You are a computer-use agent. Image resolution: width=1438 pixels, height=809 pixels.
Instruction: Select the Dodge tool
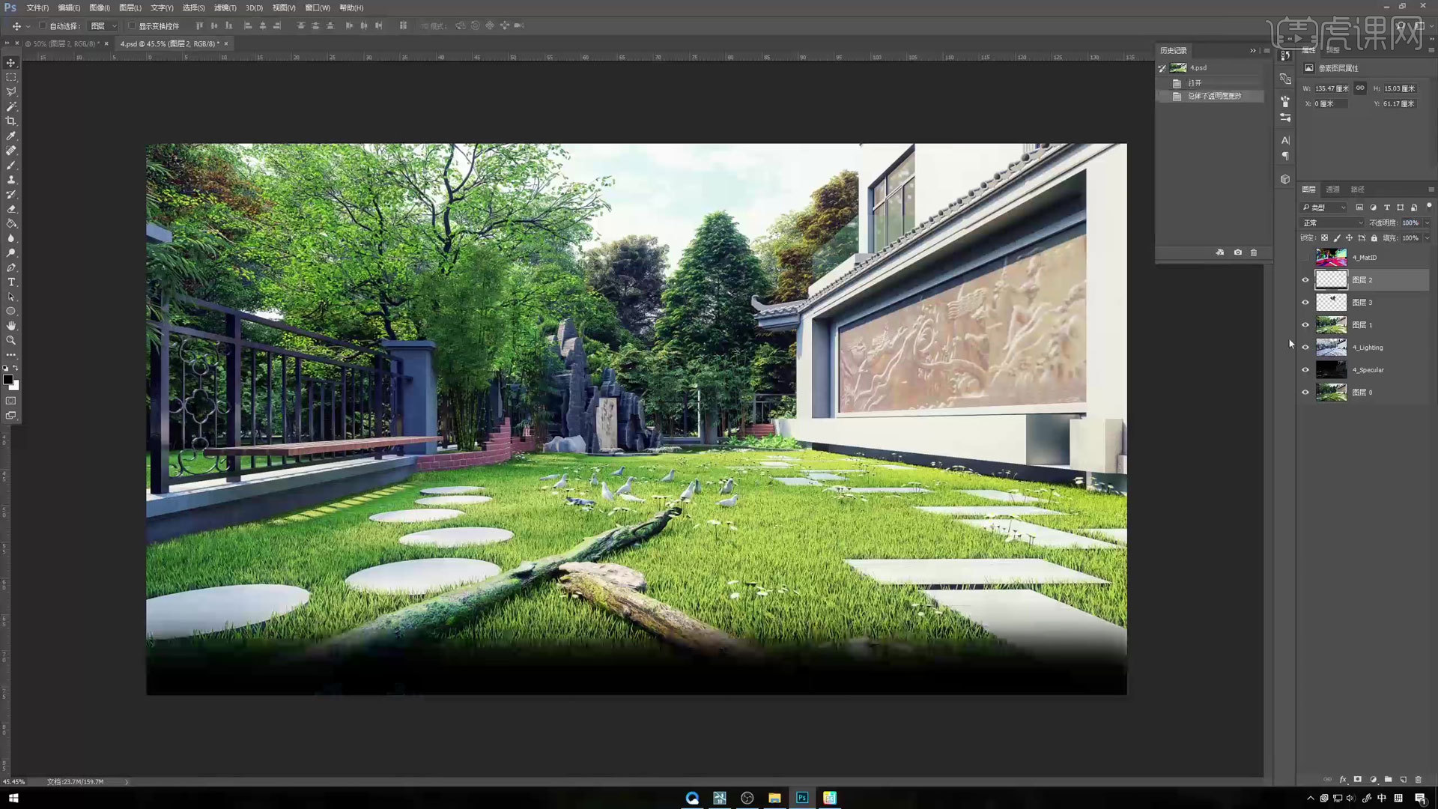11,253
